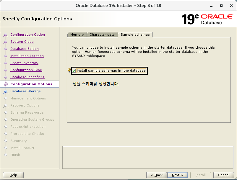Jump back to System Class step
The height and width of the screenshot is (180, 237).
[x=22, y=42]
